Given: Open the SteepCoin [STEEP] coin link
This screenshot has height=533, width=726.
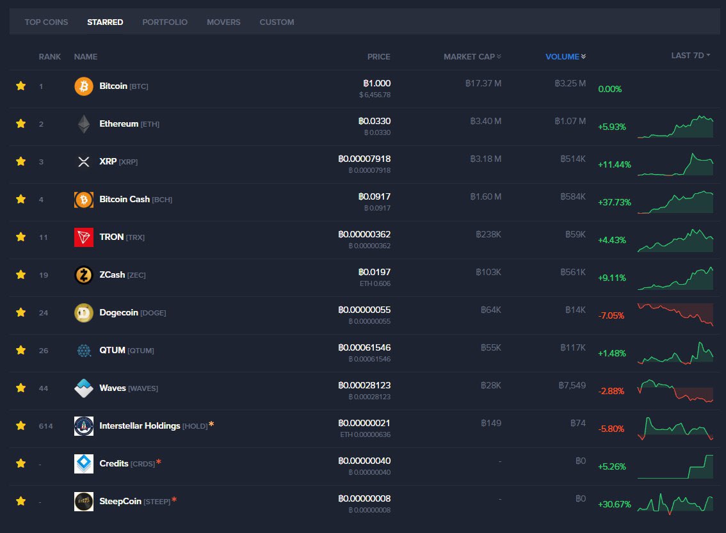Looking at the screenshot, I should (134, 501).
